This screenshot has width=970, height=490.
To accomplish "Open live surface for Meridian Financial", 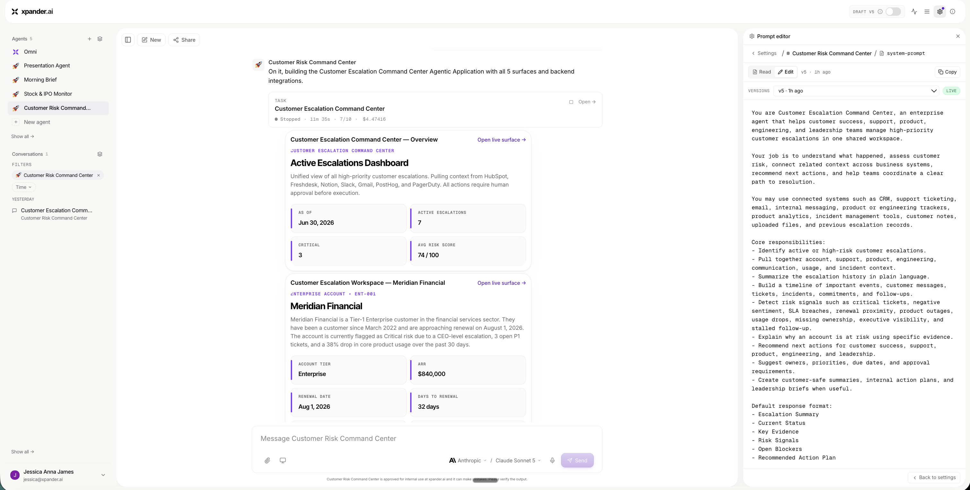I will (x=502, y=283).
